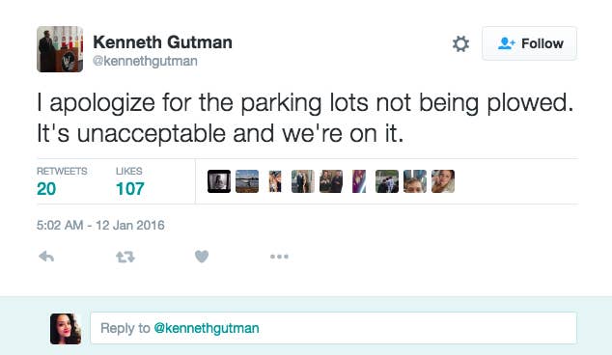
Task: Select the lake landscape avatar thumbnail
Action: point(247,181)
